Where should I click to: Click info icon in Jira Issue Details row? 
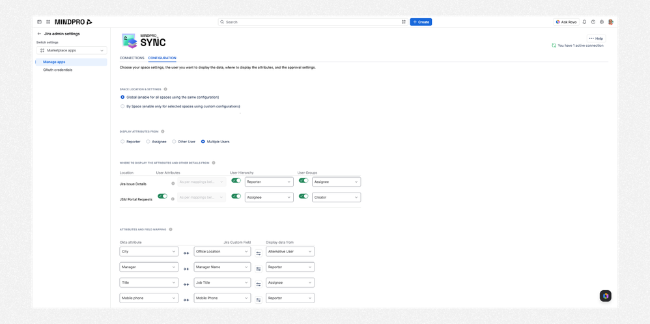click(x=173, y=183)
